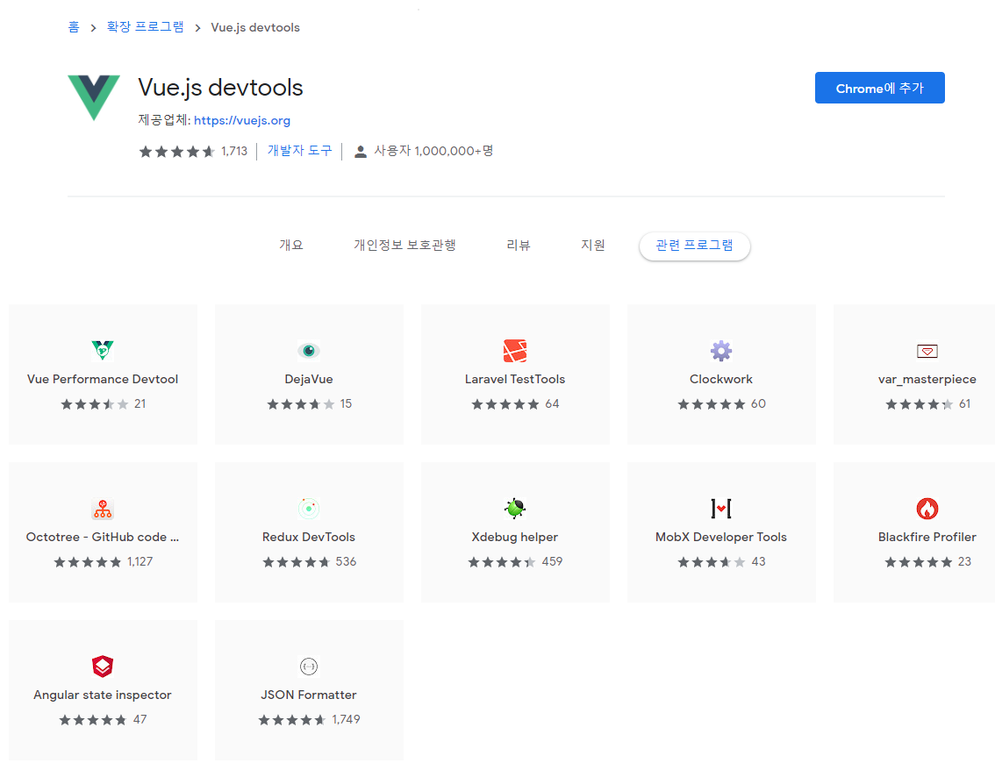The height and width of the screenshot is (763, 995).
Task: Open MobX Developer Tools icon
Action: 721,508
